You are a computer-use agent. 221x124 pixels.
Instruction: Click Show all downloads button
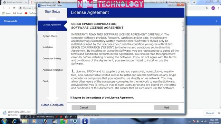210,113
